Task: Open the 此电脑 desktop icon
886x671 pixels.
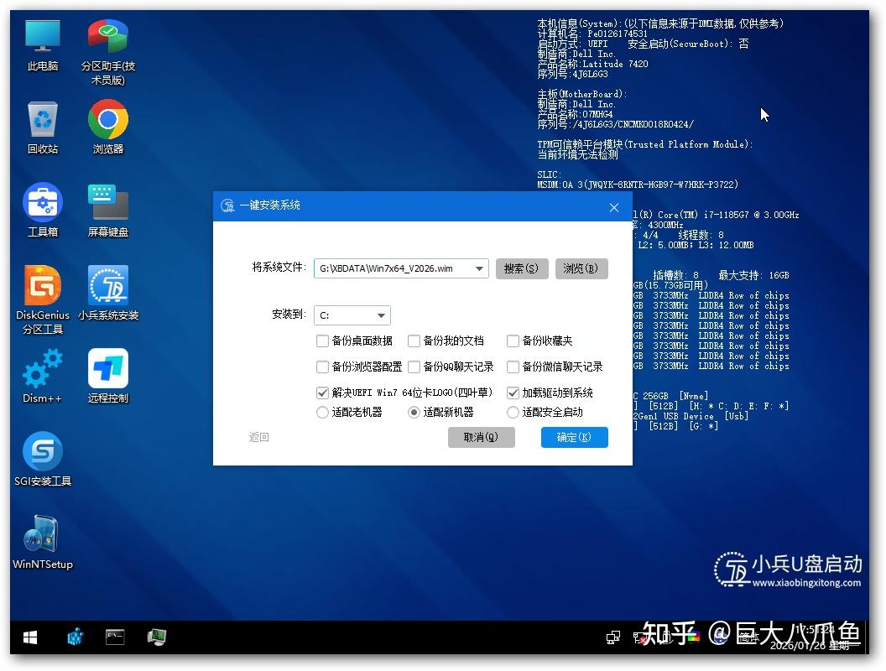Action: (43, 46)
